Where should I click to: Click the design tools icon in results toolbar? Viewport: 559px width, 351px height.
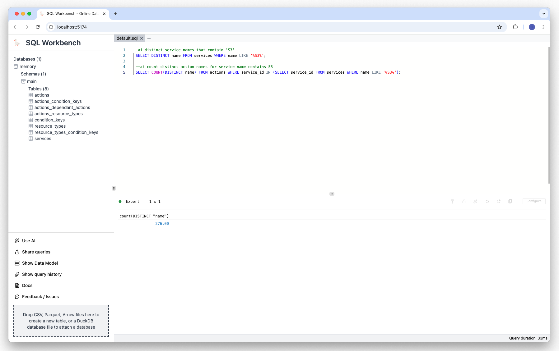coord(475,201)
